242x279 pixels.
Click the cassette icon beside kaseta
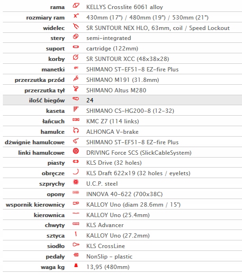coord(76,109)
